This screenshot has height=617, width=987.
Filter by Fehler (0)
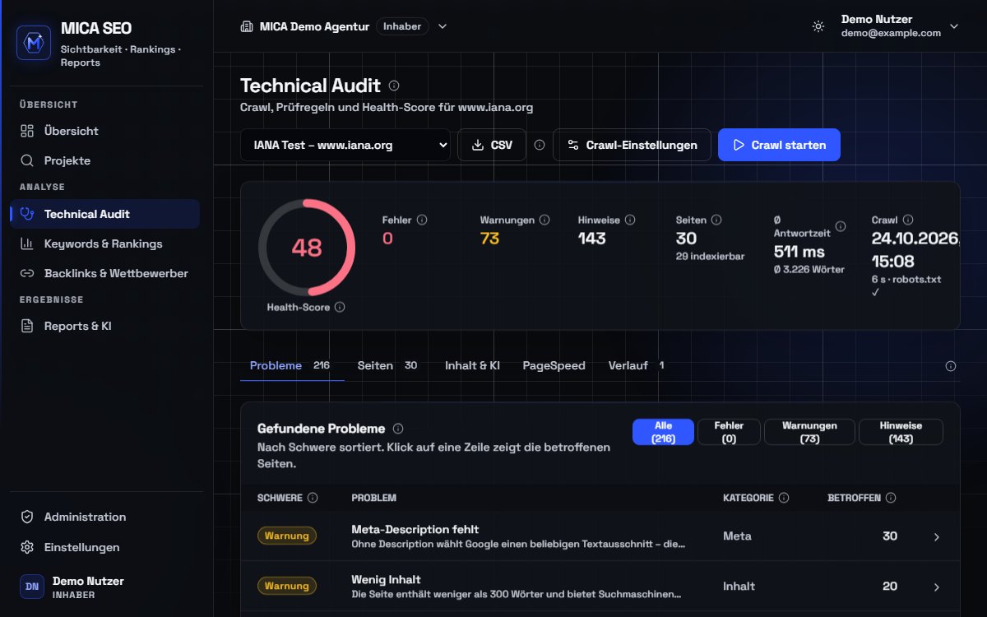point(729,432)
